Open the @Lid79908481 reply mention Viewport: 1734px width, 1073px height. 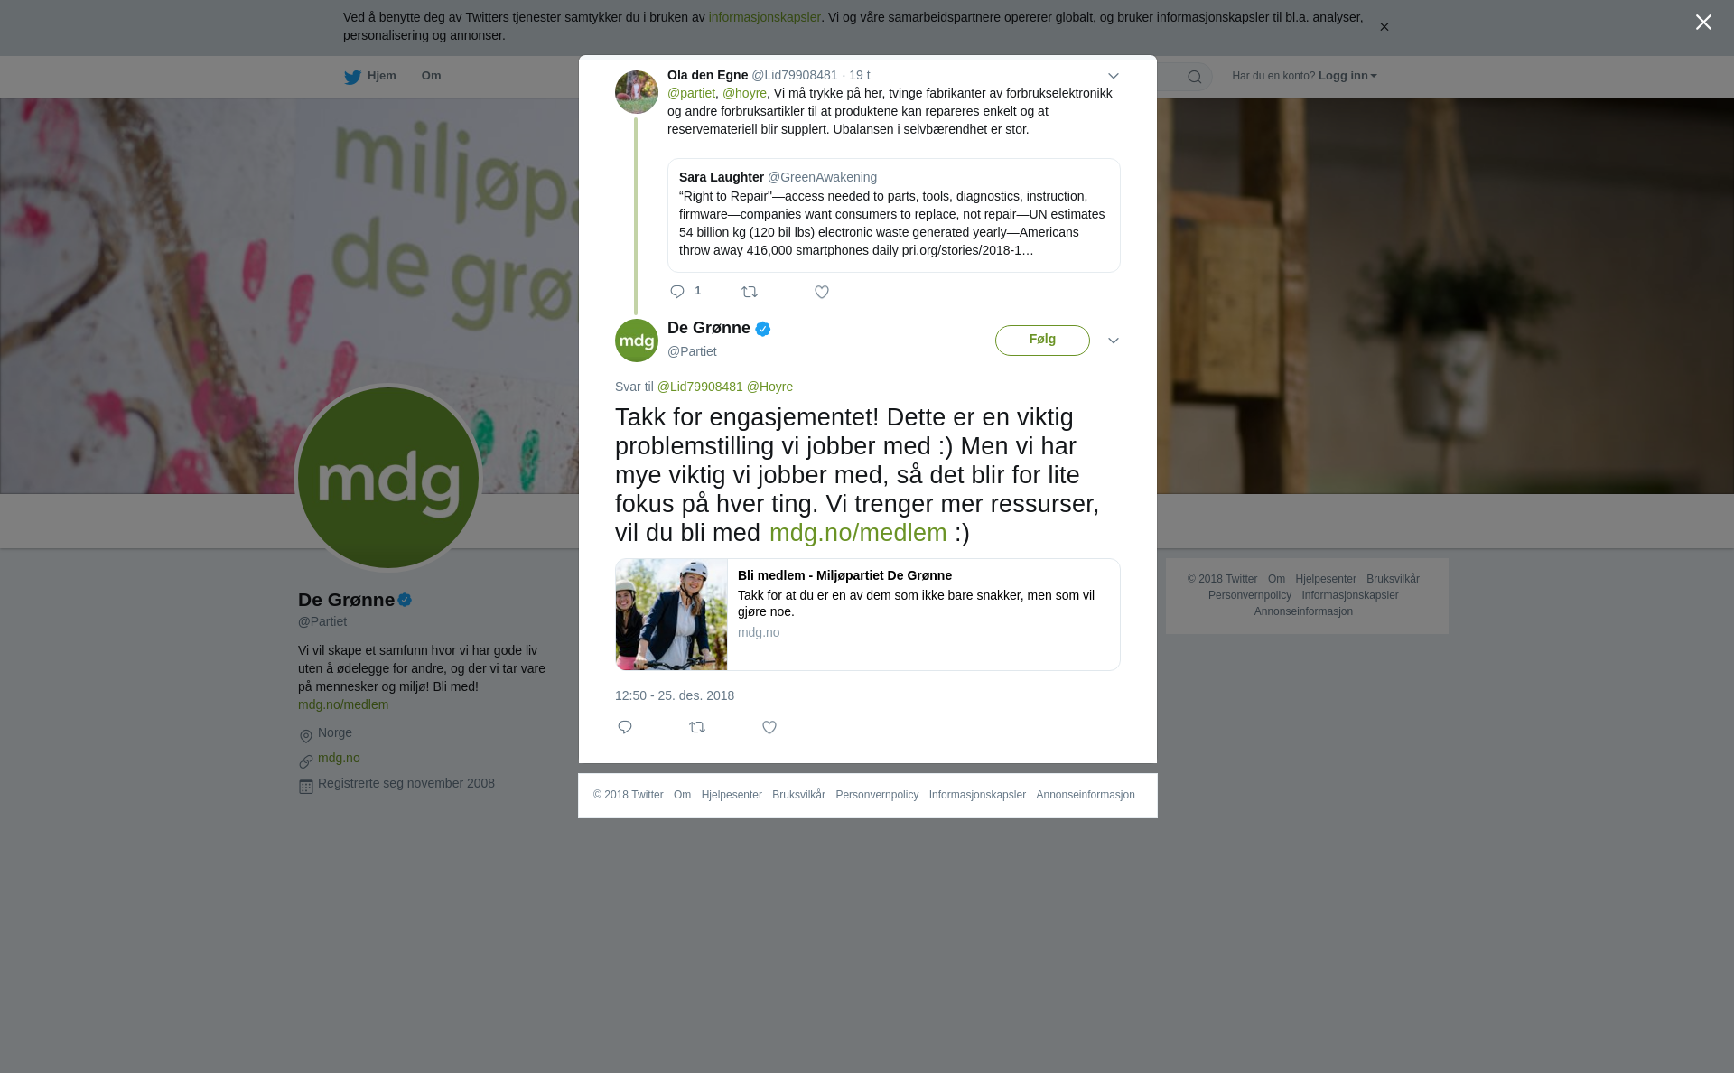700,387
